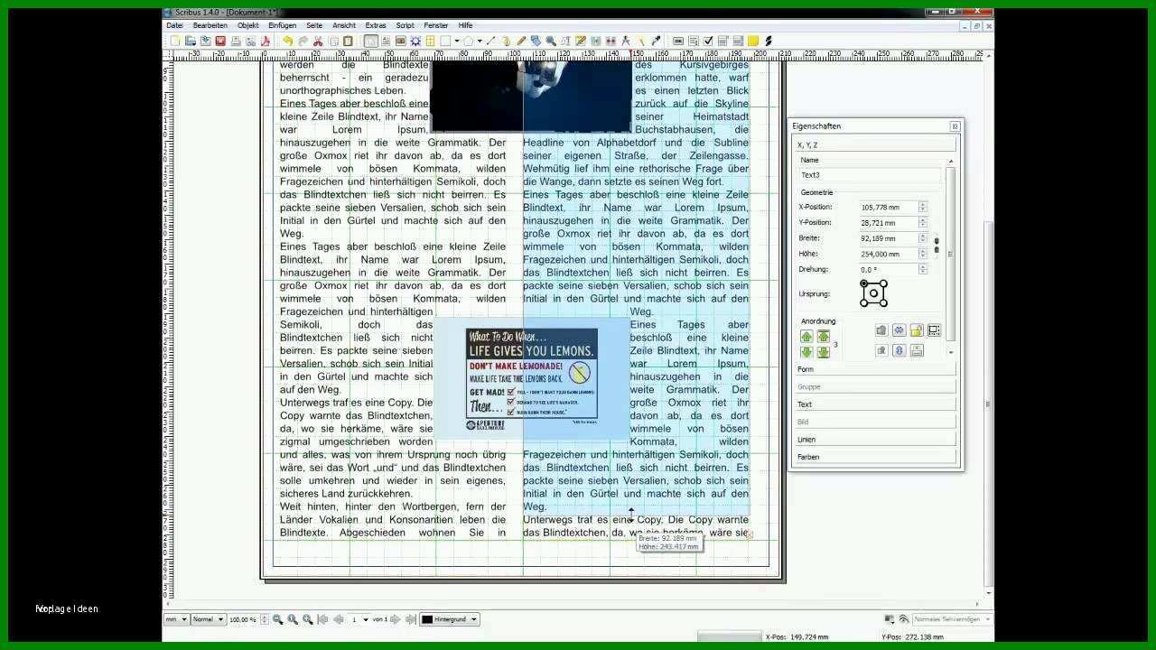Viewport: 1156px width, 650px height.
Task: Expand the Farben section in Eigenschaften
Action: (874, 457)
